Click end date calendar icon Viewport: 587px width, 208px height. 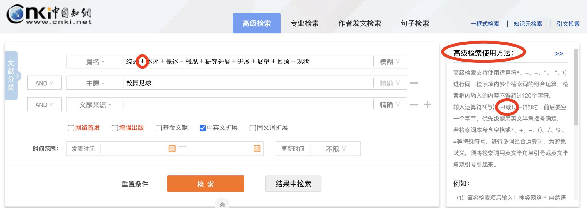(x=257, y=149)
